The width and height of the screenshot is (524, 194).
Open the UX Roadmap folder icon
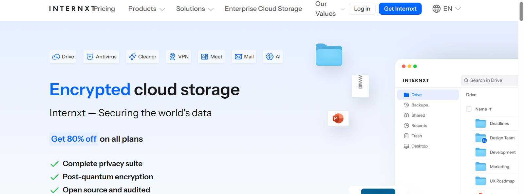click(480, 181)
